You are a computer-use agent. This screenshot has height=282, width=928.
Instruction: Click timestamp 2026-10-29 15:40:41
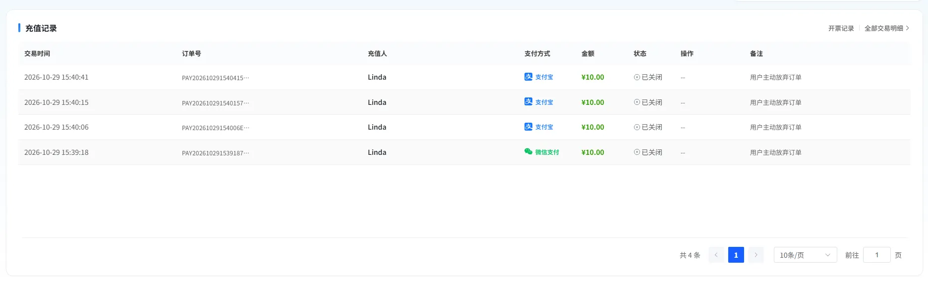point(57,77)
